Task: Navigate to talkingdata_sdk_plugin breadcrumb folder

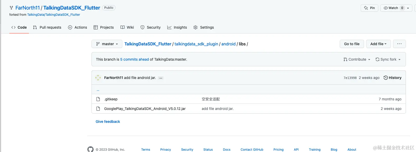Action: point(196,44)
